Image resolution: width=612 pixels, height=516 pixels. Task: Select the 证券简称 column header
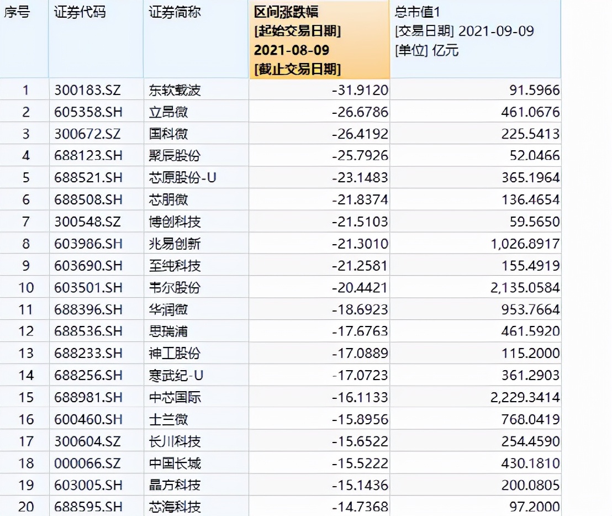(x=175, y=13)
